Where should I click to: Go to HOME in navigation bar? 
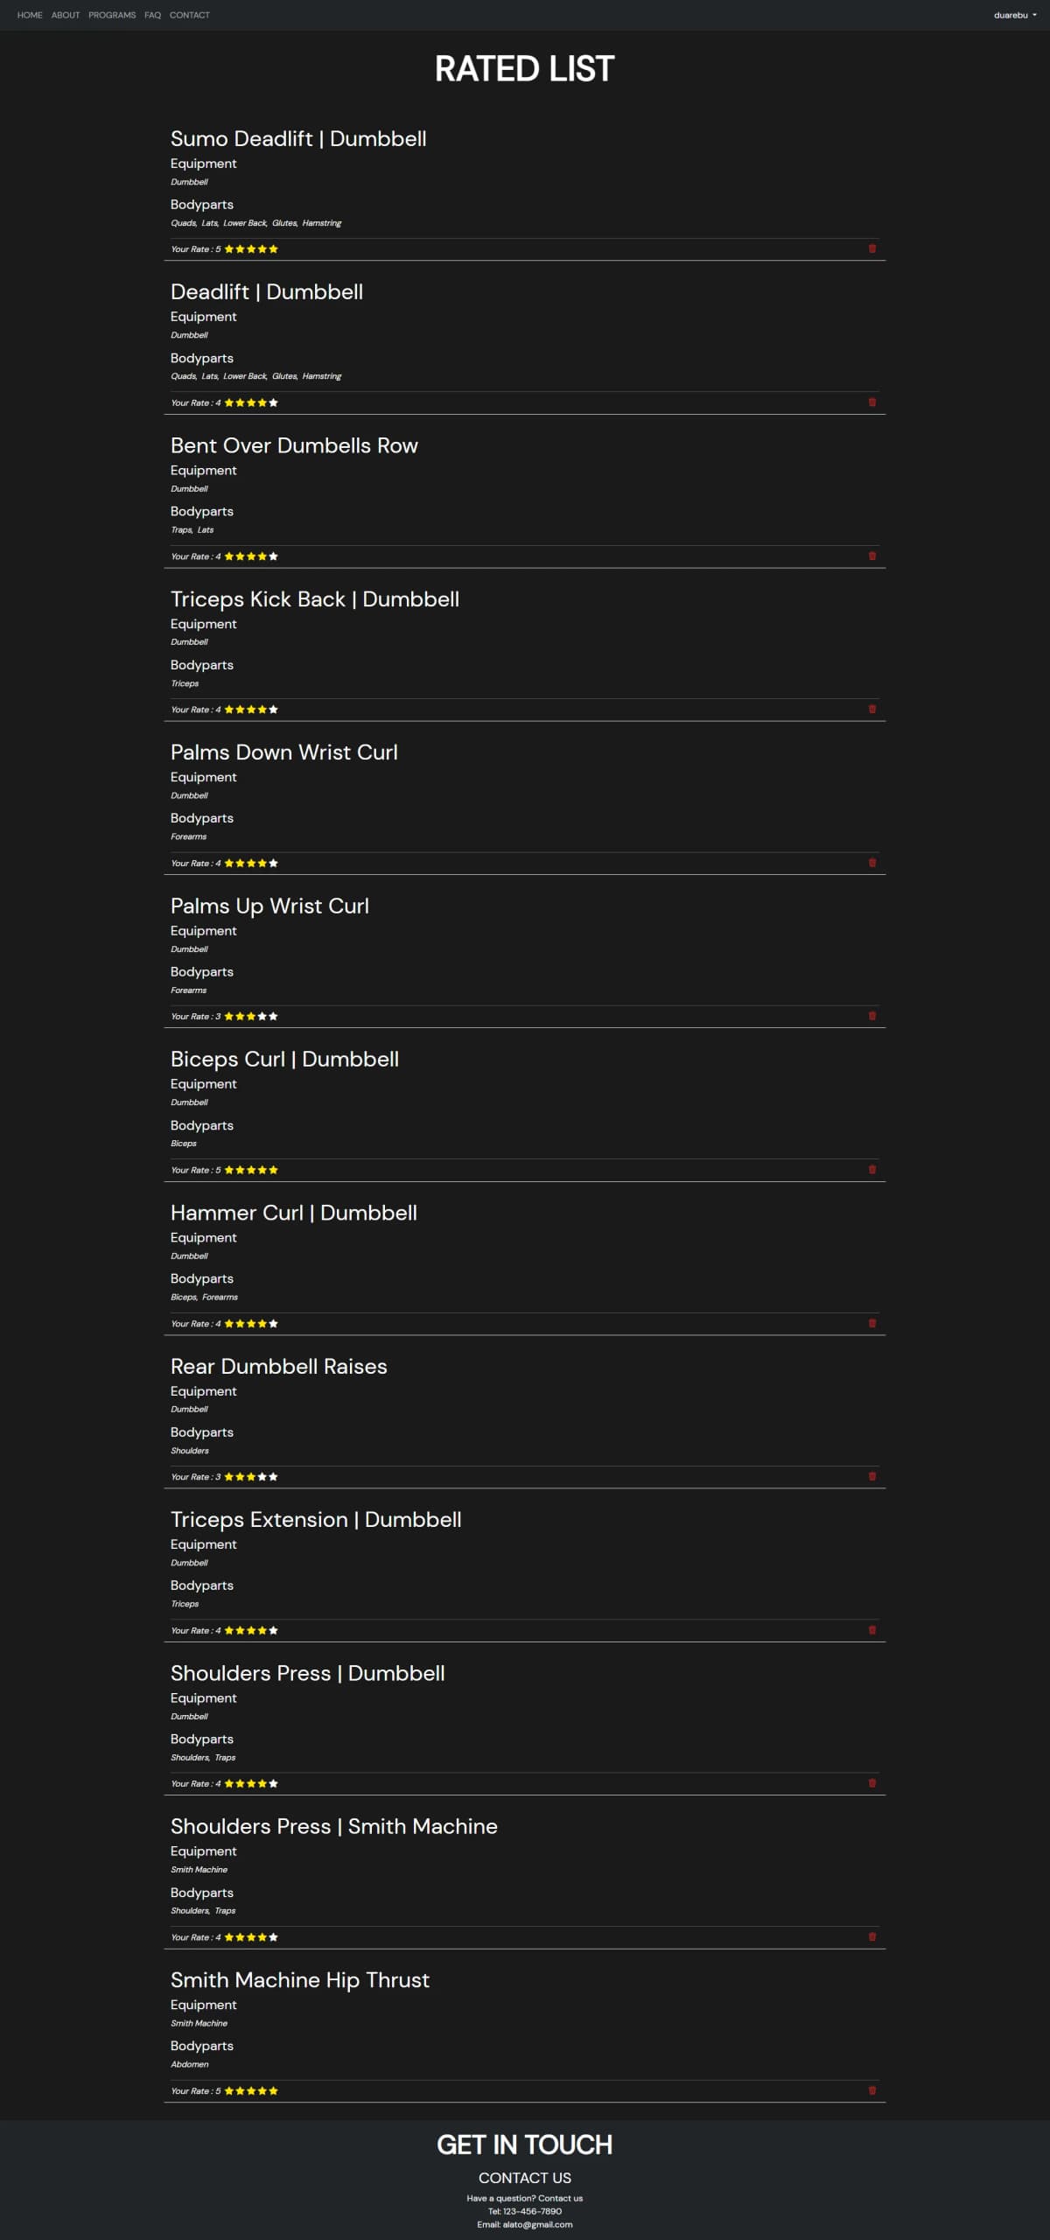[30, 15]
